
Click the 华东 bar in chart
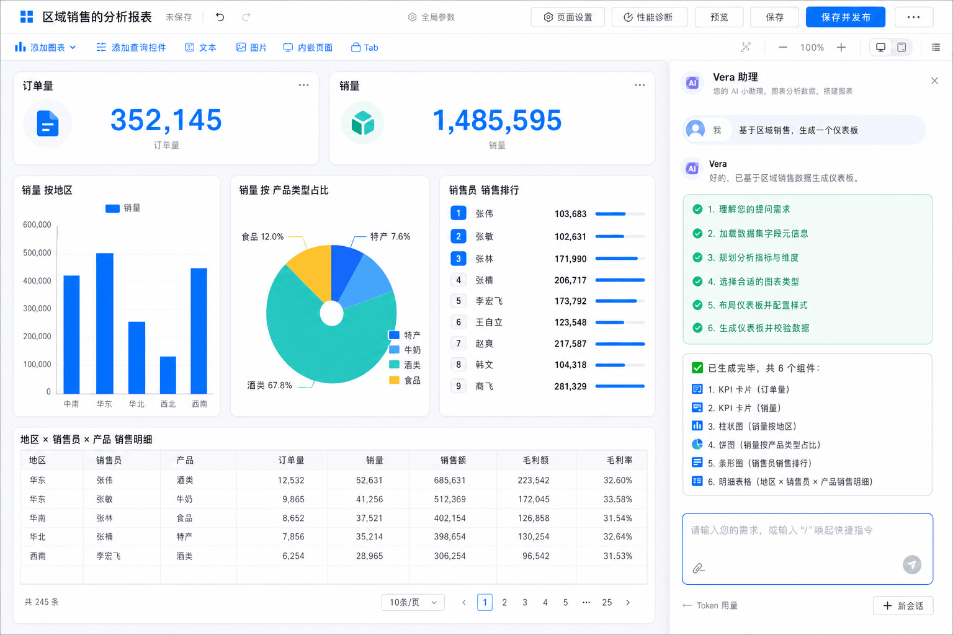pos(104,323)
